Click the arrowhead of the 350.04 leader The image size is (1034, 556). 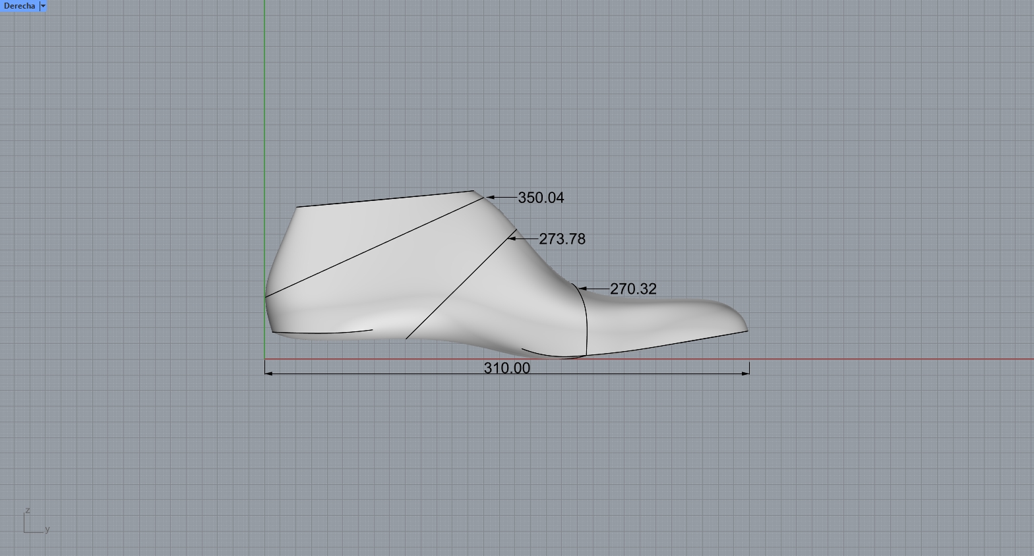pos(491,197)
